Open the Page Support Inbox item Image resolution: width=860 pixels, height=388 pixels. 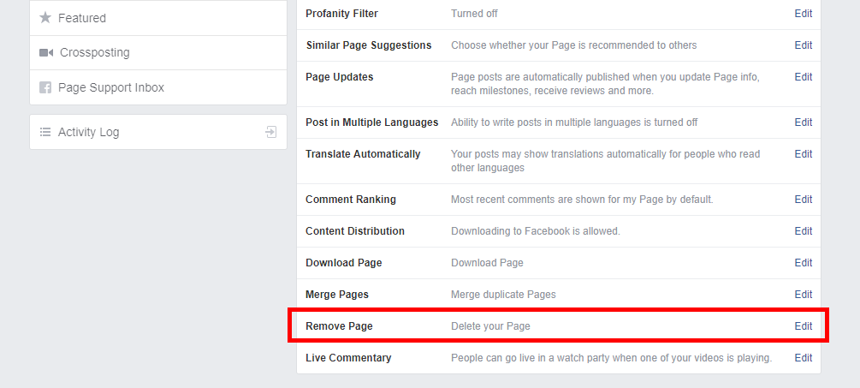click(158, 87)
